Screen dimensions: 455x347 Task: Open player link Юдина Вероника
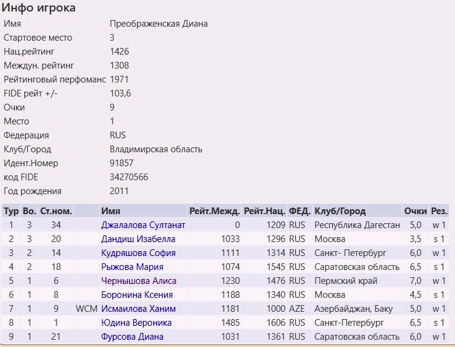coord(136,323)
